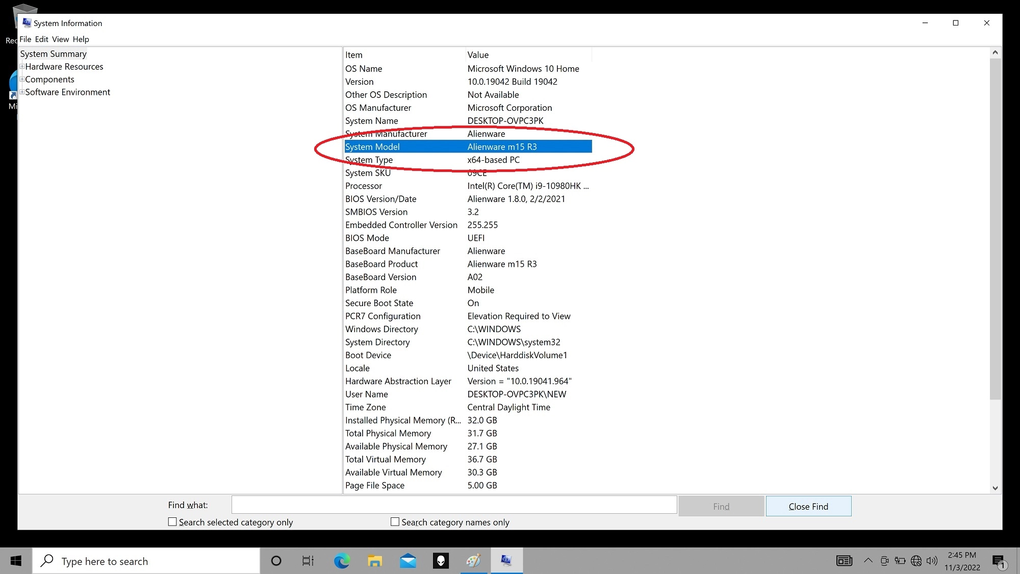Launch Microsoft Edge from taskbar
Screen dimensions: 1020x574
(342, 561)
